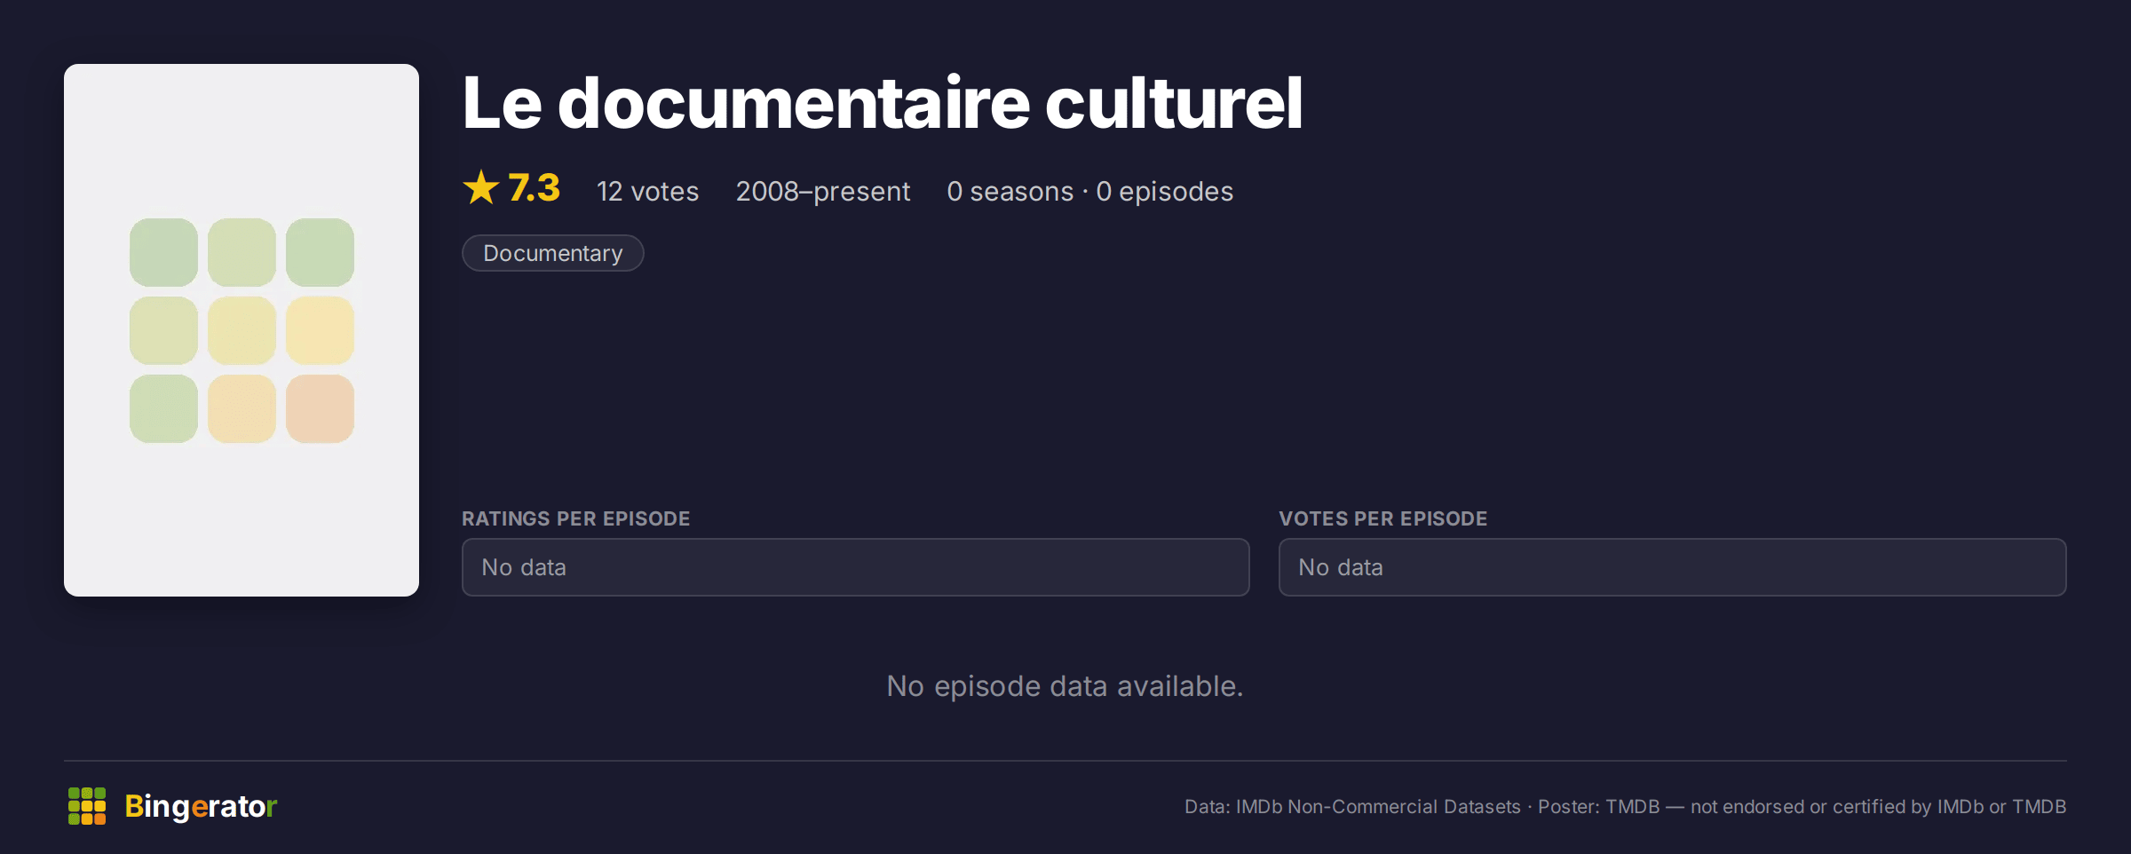Click the VOTES PER EPISODE heading

(x=1383, y=518)
